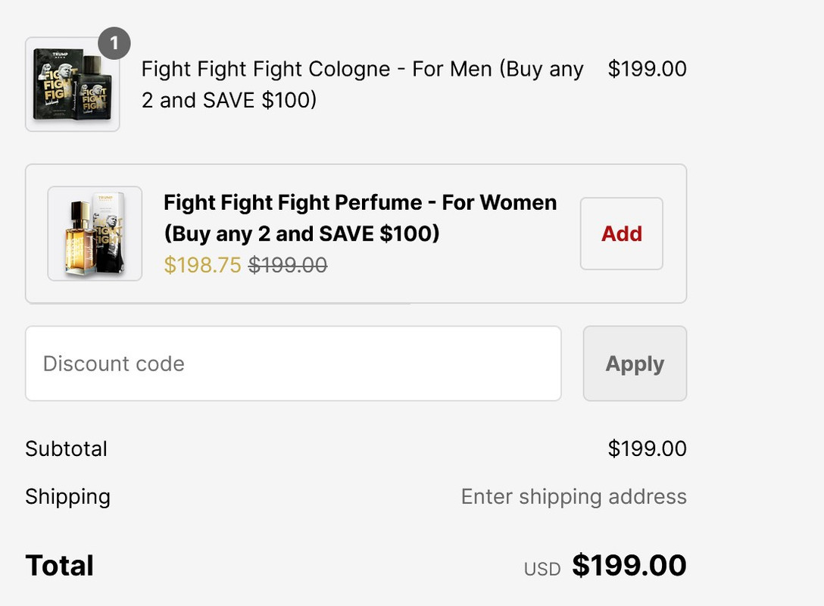Image resolution: width=824 pixels, height=606 pixels.
Task: Click the Subtotal label
Action: (67, 448)
